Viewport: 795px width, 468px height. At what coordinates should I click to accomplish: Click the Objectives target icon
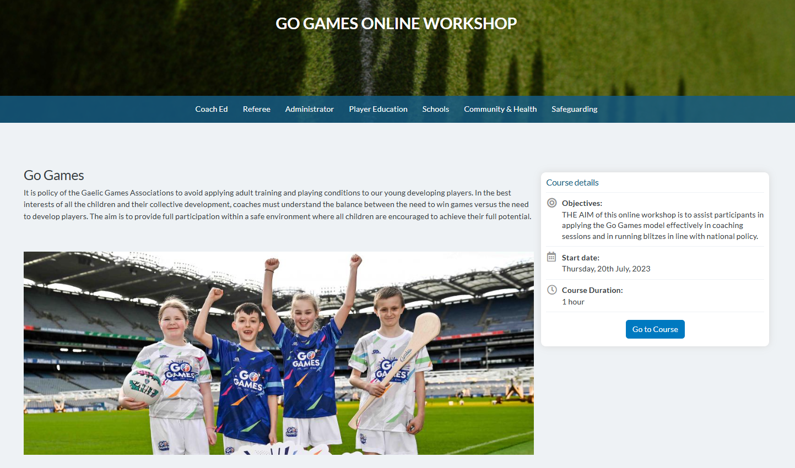[x=551, y=203]
